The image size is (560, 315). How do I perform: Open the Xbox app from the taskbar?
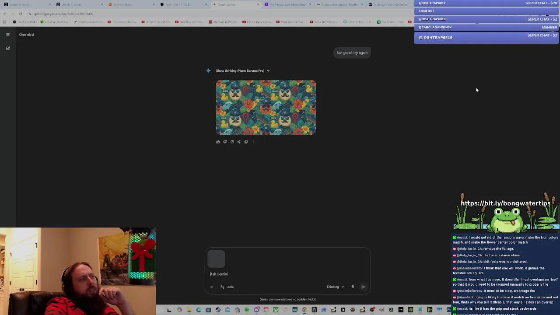tap(276, 310)
